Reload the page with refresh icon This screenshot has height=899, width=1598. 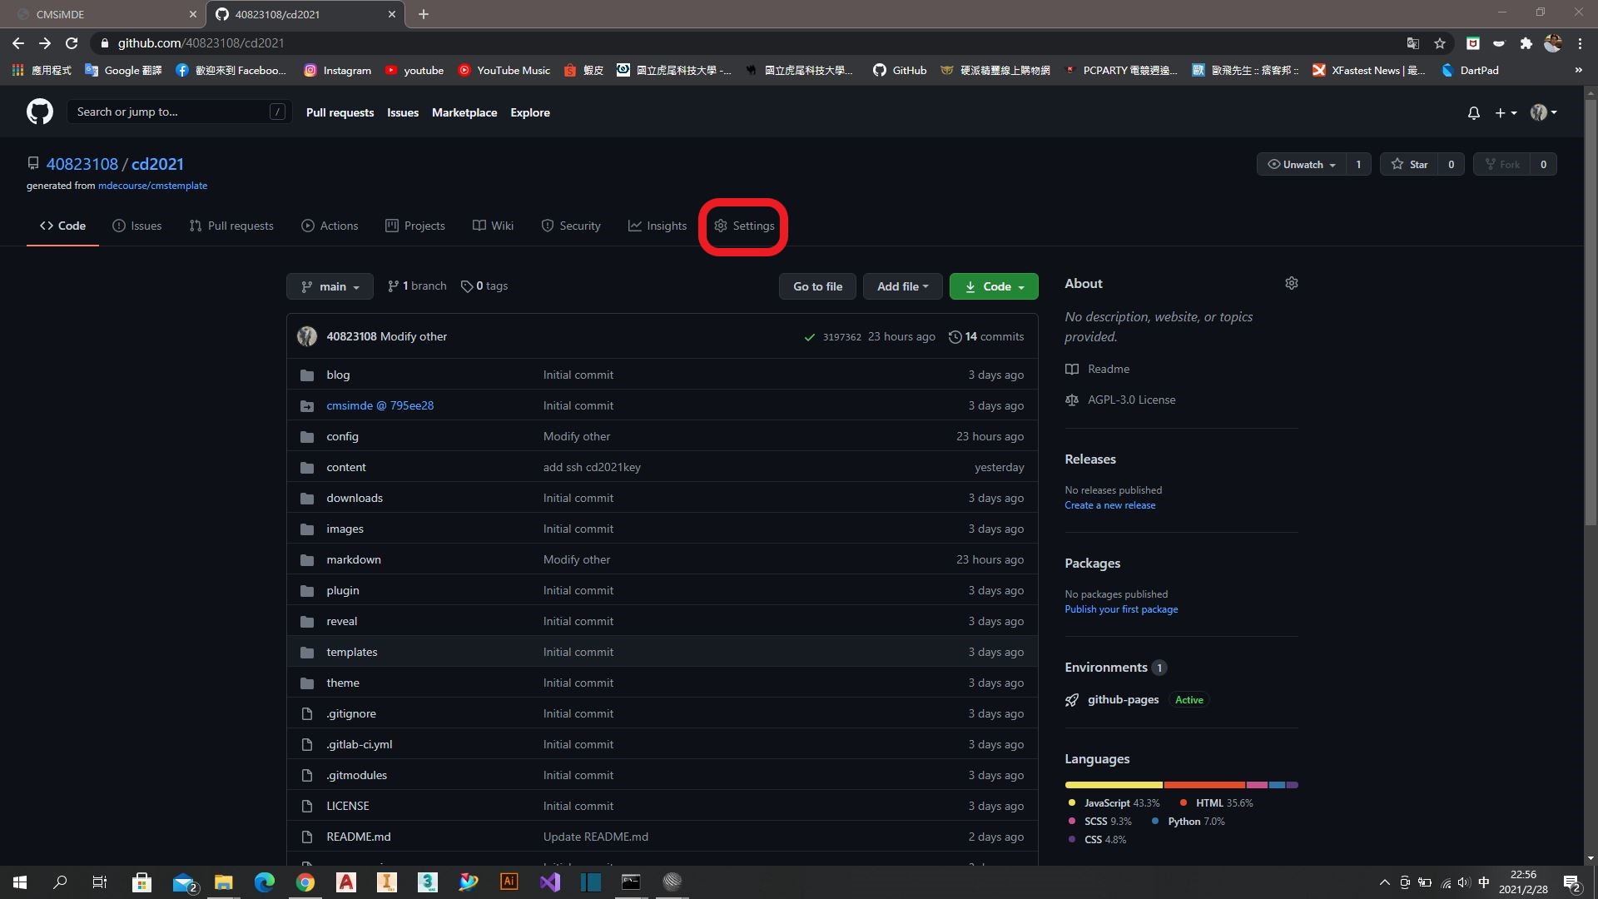point(72,43)
